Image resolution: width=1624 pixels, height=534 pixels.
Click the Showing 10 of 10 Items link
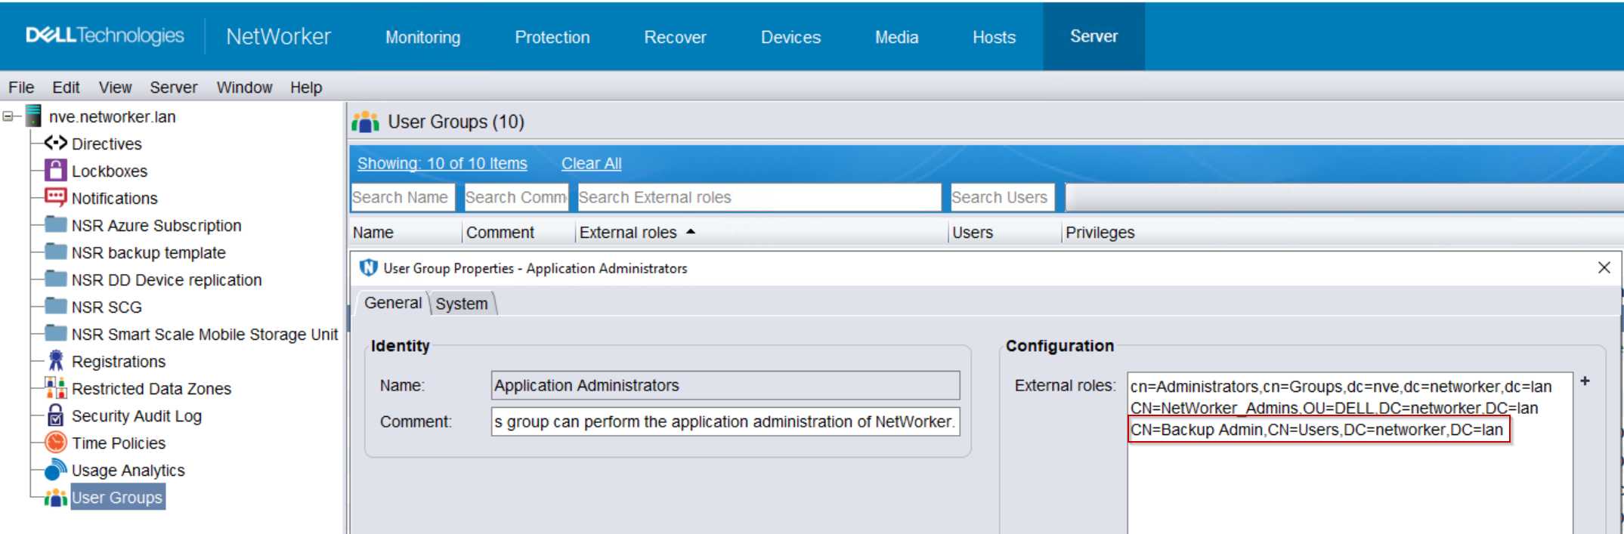point(442,163)
